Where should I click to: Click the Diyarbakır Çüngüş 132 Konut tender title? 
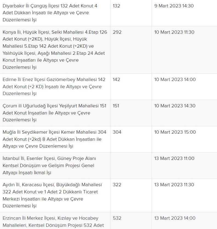(50, 13)
